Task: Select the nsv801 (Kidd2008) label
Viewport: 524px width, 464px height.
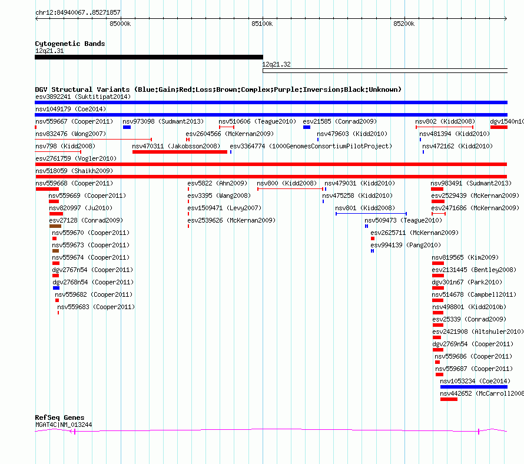Action: pos(365,208)
